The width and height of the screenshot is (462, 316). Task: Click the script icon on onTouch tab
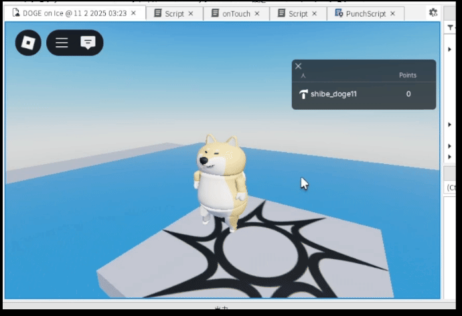click(216, 13)
